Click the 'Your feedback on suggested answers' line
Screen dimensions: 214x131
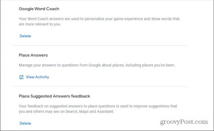(x=98, y=106)
